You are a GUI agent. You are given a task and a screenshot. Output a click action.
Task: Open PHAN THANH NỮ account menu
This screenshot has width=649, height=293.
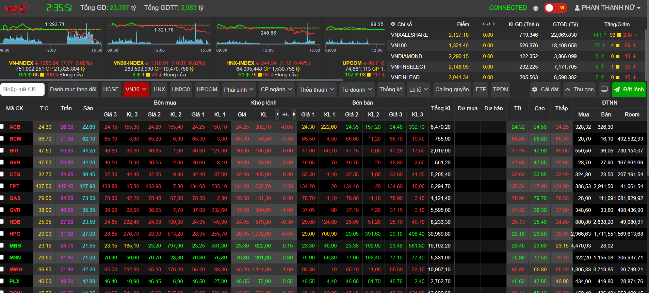click(x=608, y=8)
